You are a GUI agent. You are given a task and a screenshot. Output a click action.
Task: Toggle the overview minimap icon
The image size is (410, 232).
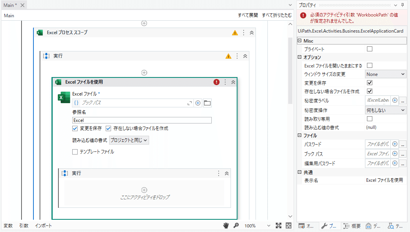point(289,226)
